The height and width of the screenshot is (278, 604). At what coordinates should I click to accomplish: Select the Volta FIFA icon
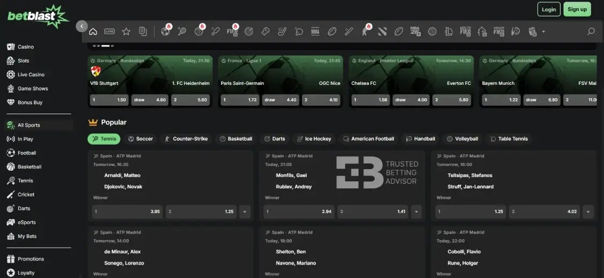click(x=466, y=31)
